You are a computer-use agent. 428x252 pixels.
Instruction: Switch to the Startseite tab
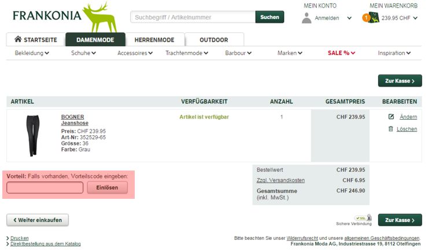click(x=36, y=39)
